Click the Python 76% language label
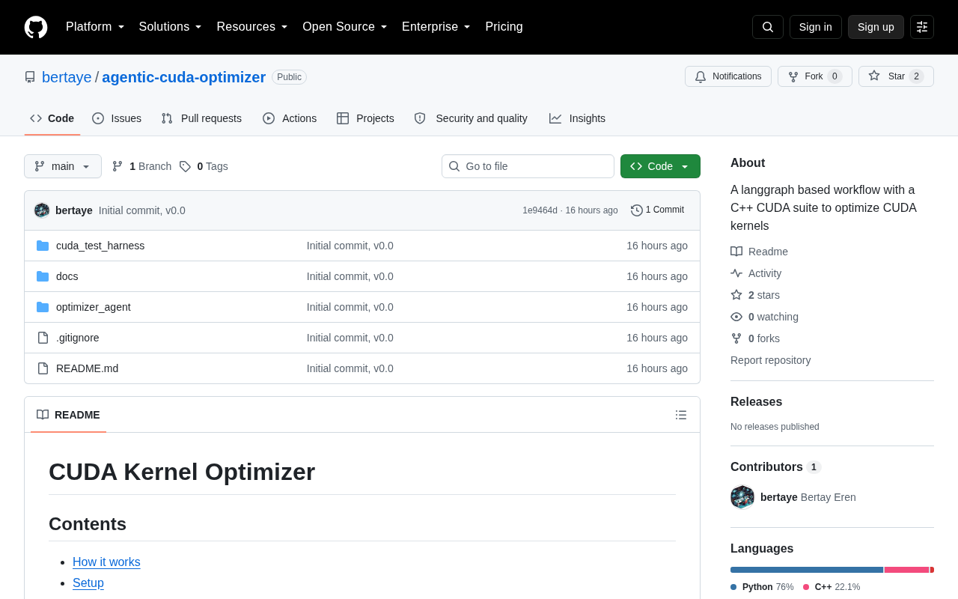Viewport: 958px width, 599px height. pos(762,587)
